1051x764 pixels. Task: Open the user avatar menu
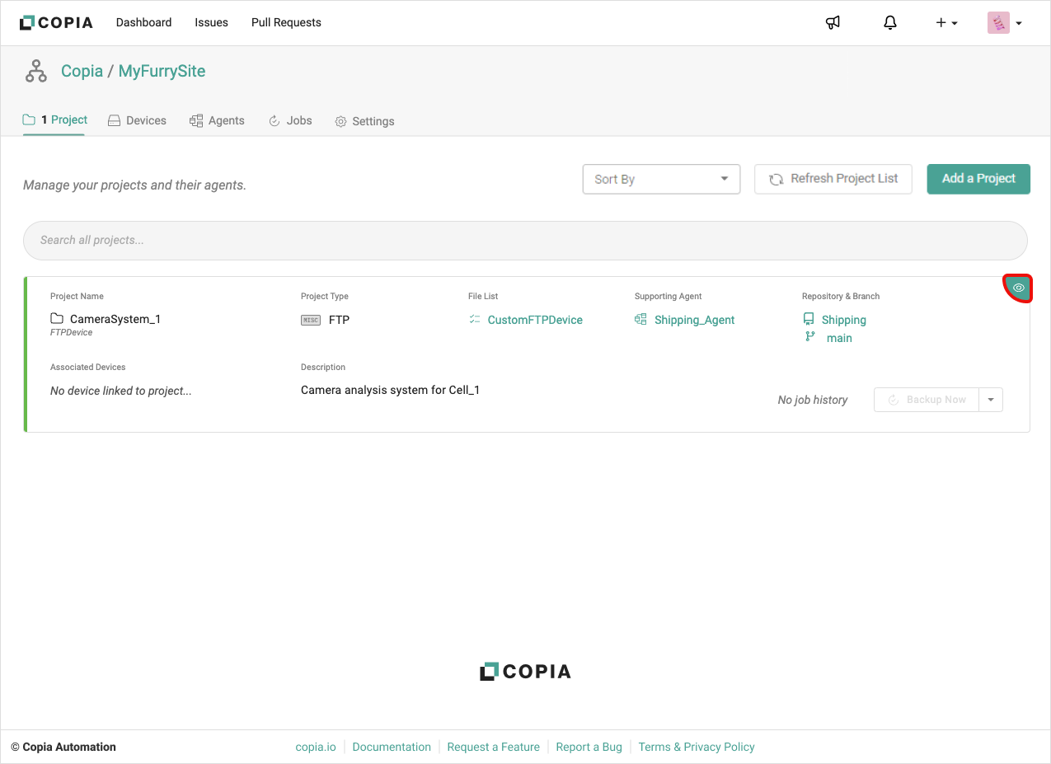pos(1005,23)
